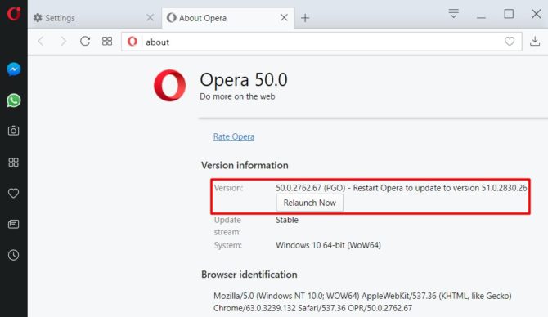Open Speed Dial from the sidebar grid icon
Viewport: 548px width, 317px height.
(x=14, y=163)
